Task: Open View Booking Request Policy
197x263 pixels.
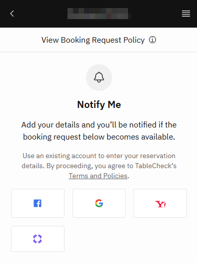Action: coord(93,40)
